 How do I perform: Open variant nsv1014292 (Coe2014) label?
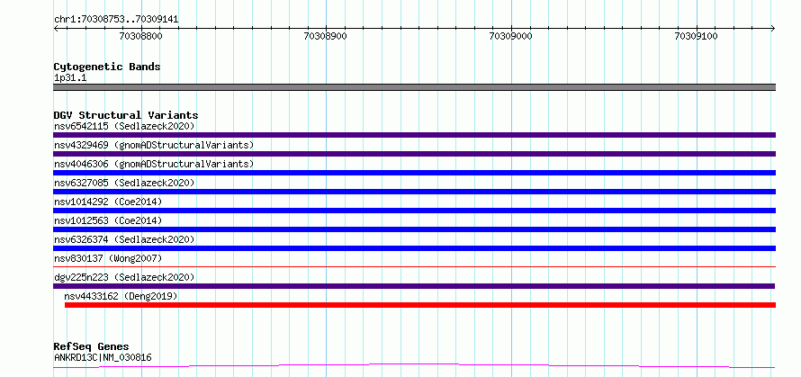coord(108,202)
